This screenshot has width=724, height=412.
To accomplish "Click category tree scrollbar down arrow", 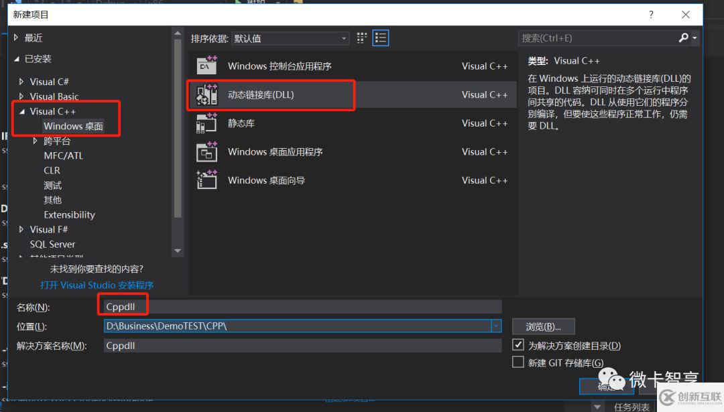I will click(x=177, y=251).
